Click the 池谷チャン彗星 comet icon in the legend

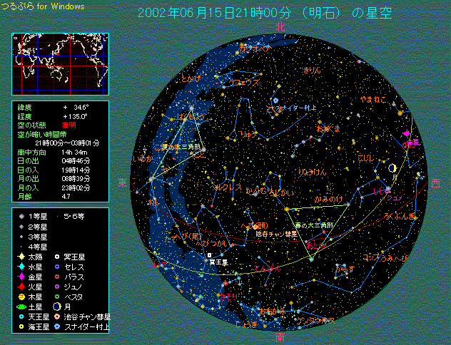click(x=57, y=317)
